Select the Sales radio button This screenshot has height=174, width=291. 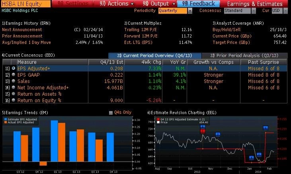[x=14, y=81]
